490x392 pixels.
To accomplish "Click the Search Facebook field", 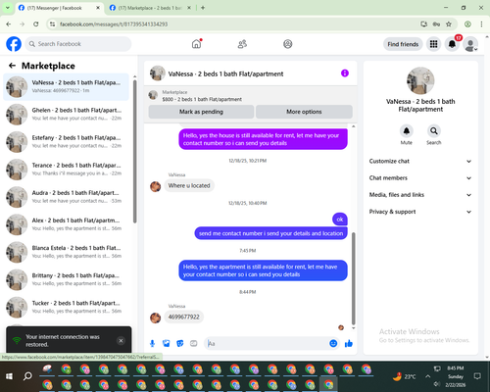I will [x=78, y=44].
